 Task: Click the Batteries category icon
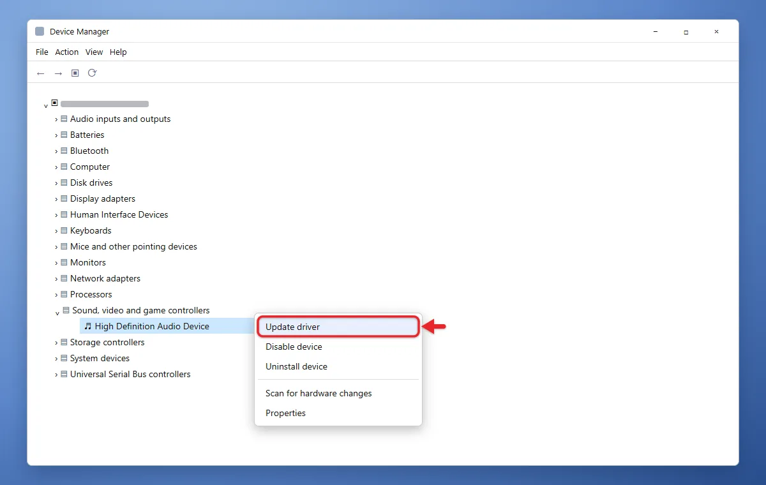[x=64, y=135]
